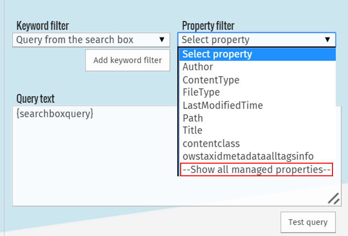Click the Keyword filter combo box text
348x236 pixels.
tap(75, 40)
